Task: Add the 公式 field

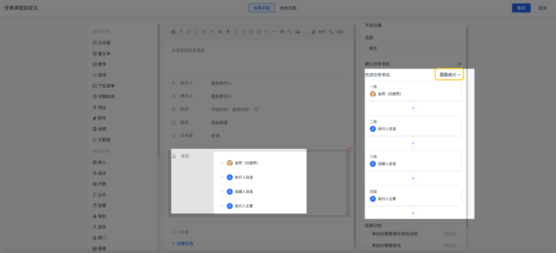Action: [x=99, y=194]
